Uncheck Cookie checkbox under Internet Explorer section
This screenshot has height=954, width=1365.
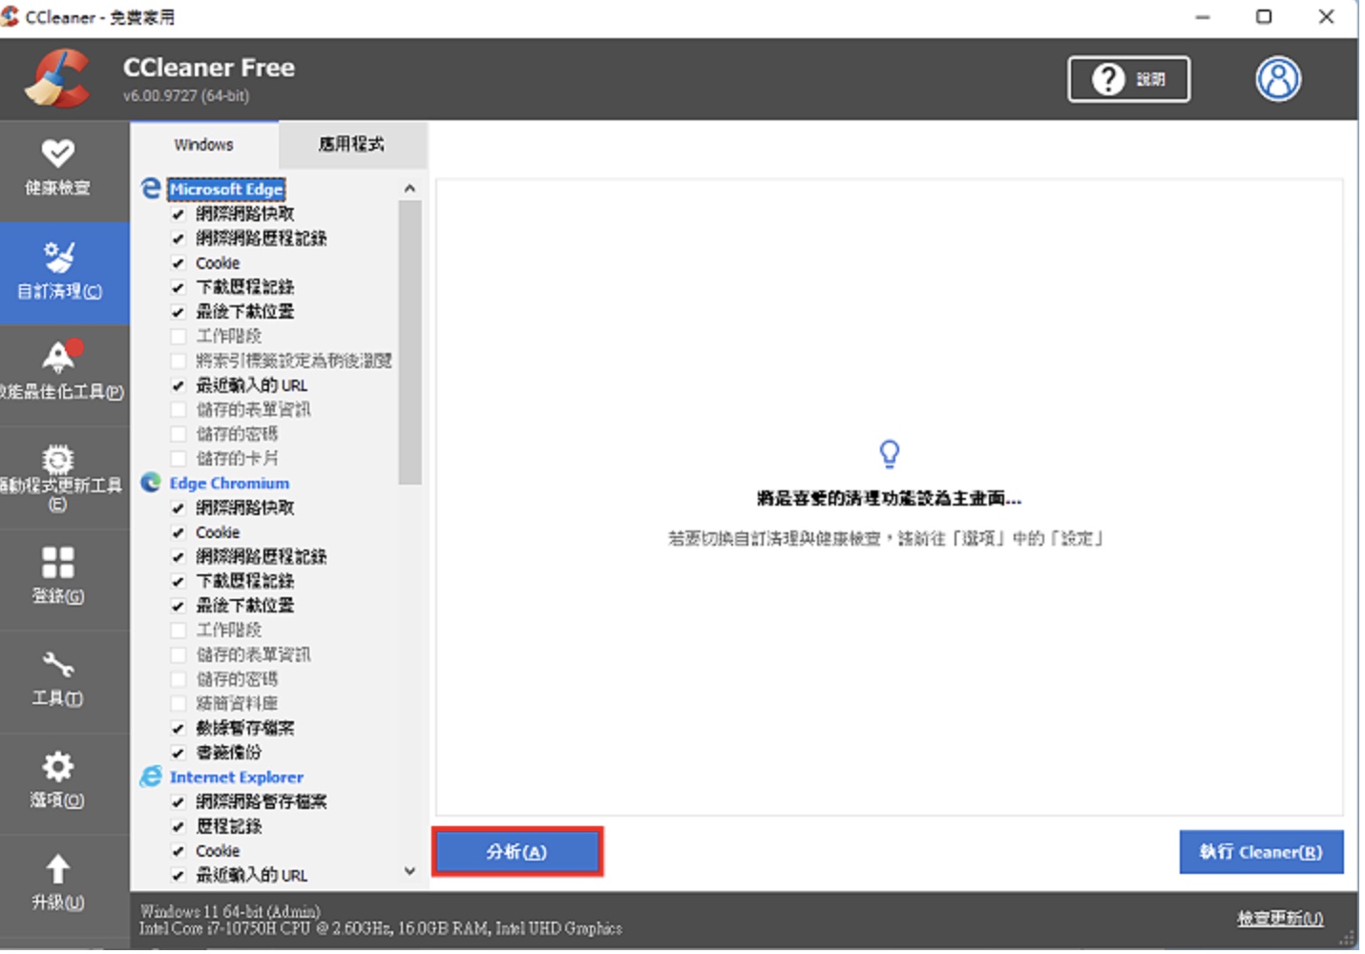point(178,851)
